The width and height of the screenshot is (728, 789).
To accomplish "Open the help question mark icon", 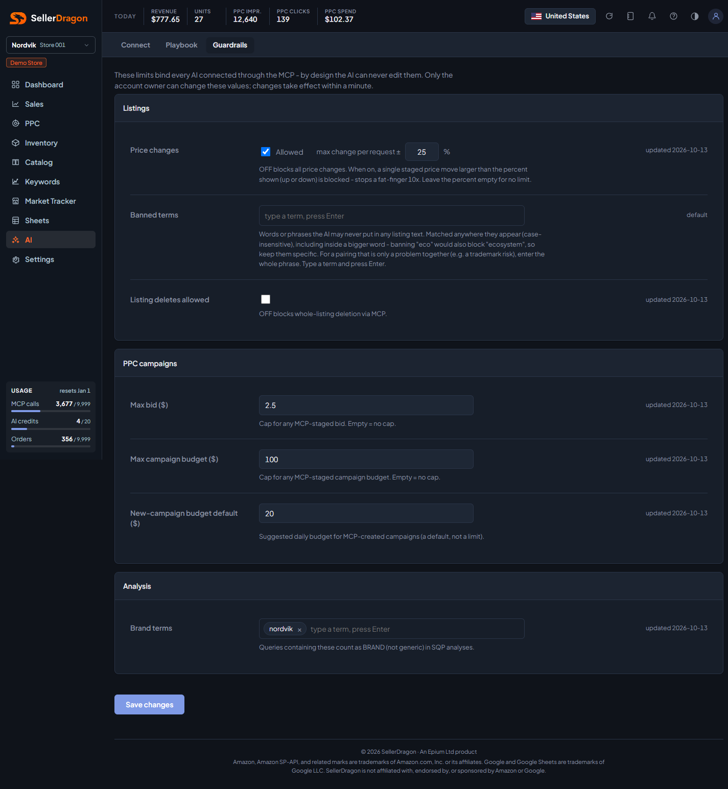I will point(673,16).
